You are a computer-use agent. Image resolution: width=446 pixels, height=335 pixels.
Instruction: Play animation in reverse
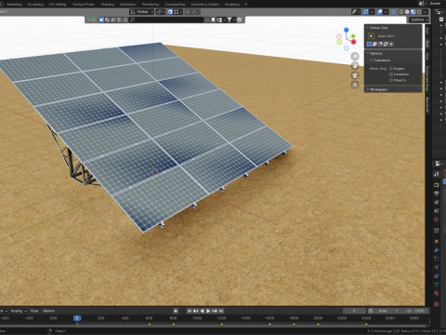(x=202, y=311)
